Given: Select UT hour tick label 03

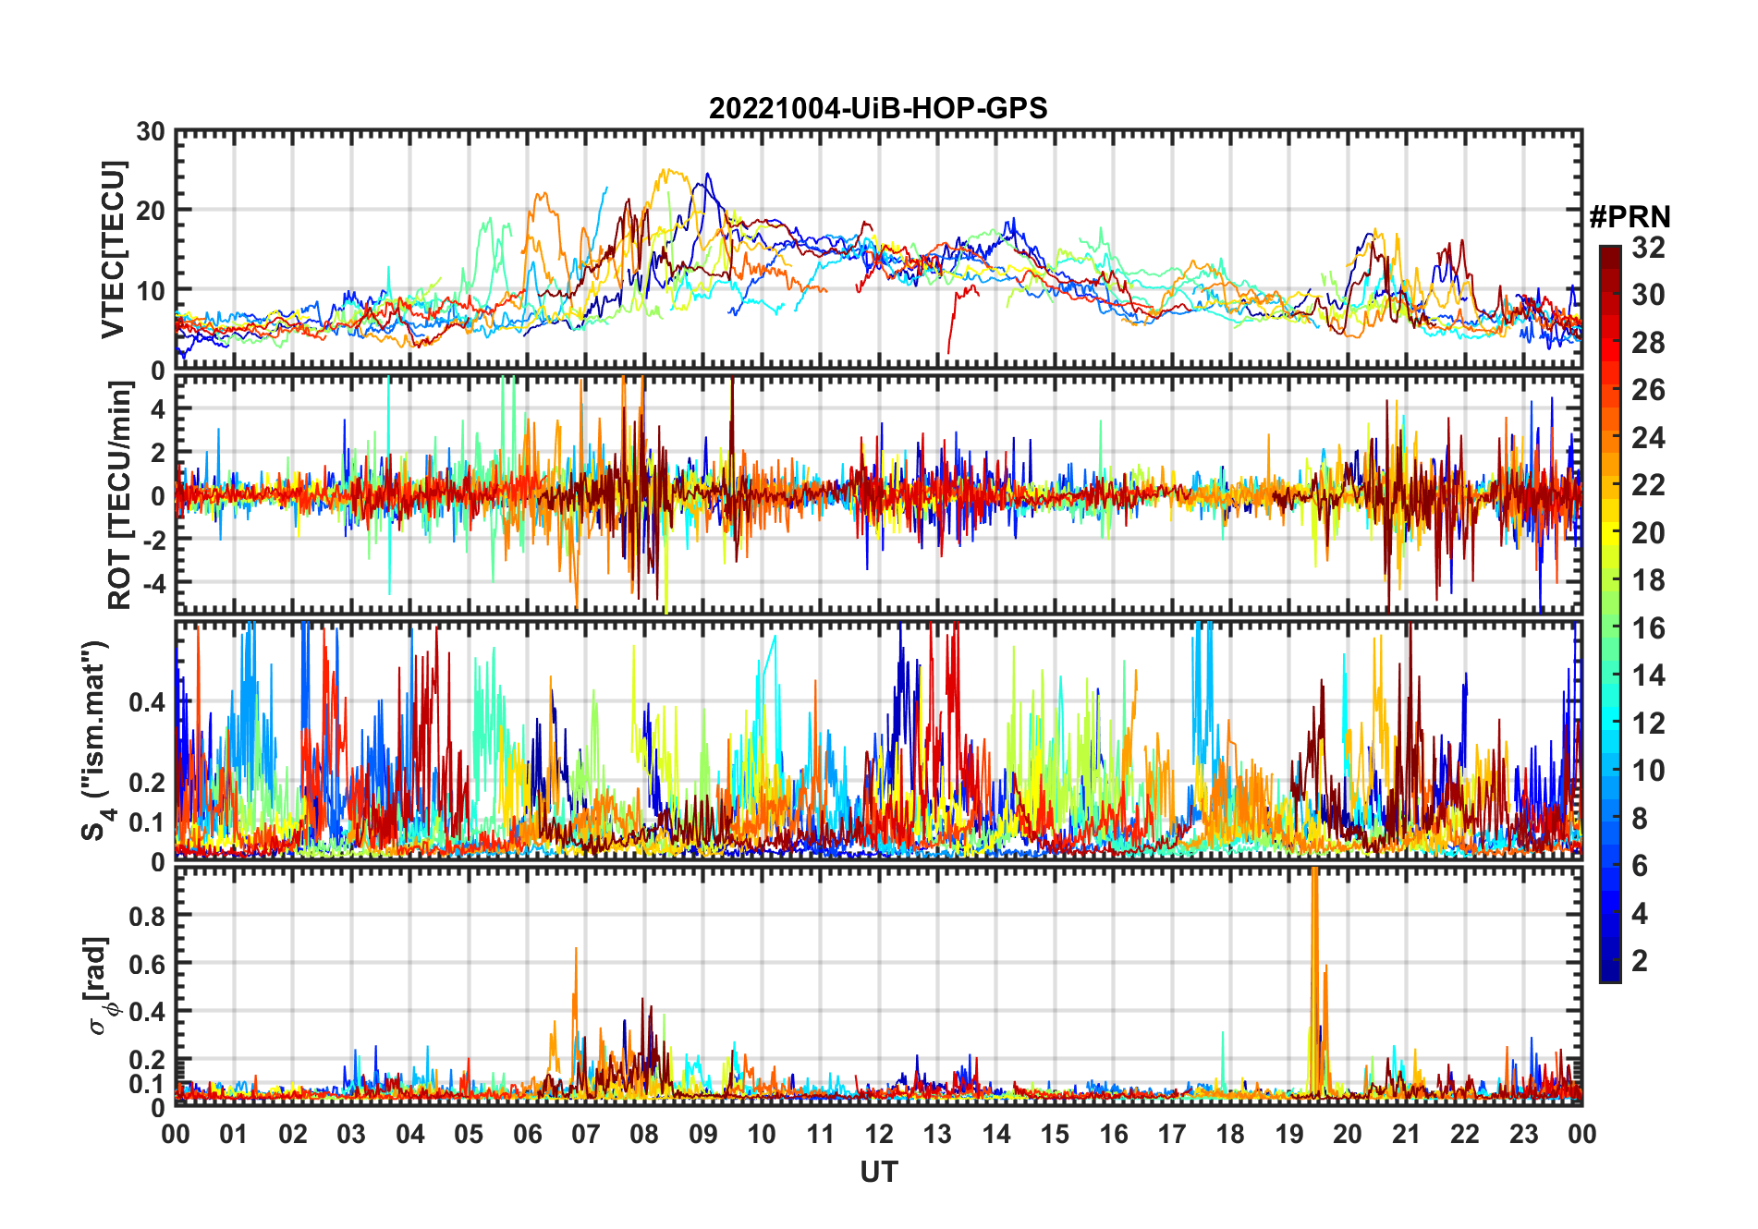Looking at the screenshot, I should tap(351, 1134).
